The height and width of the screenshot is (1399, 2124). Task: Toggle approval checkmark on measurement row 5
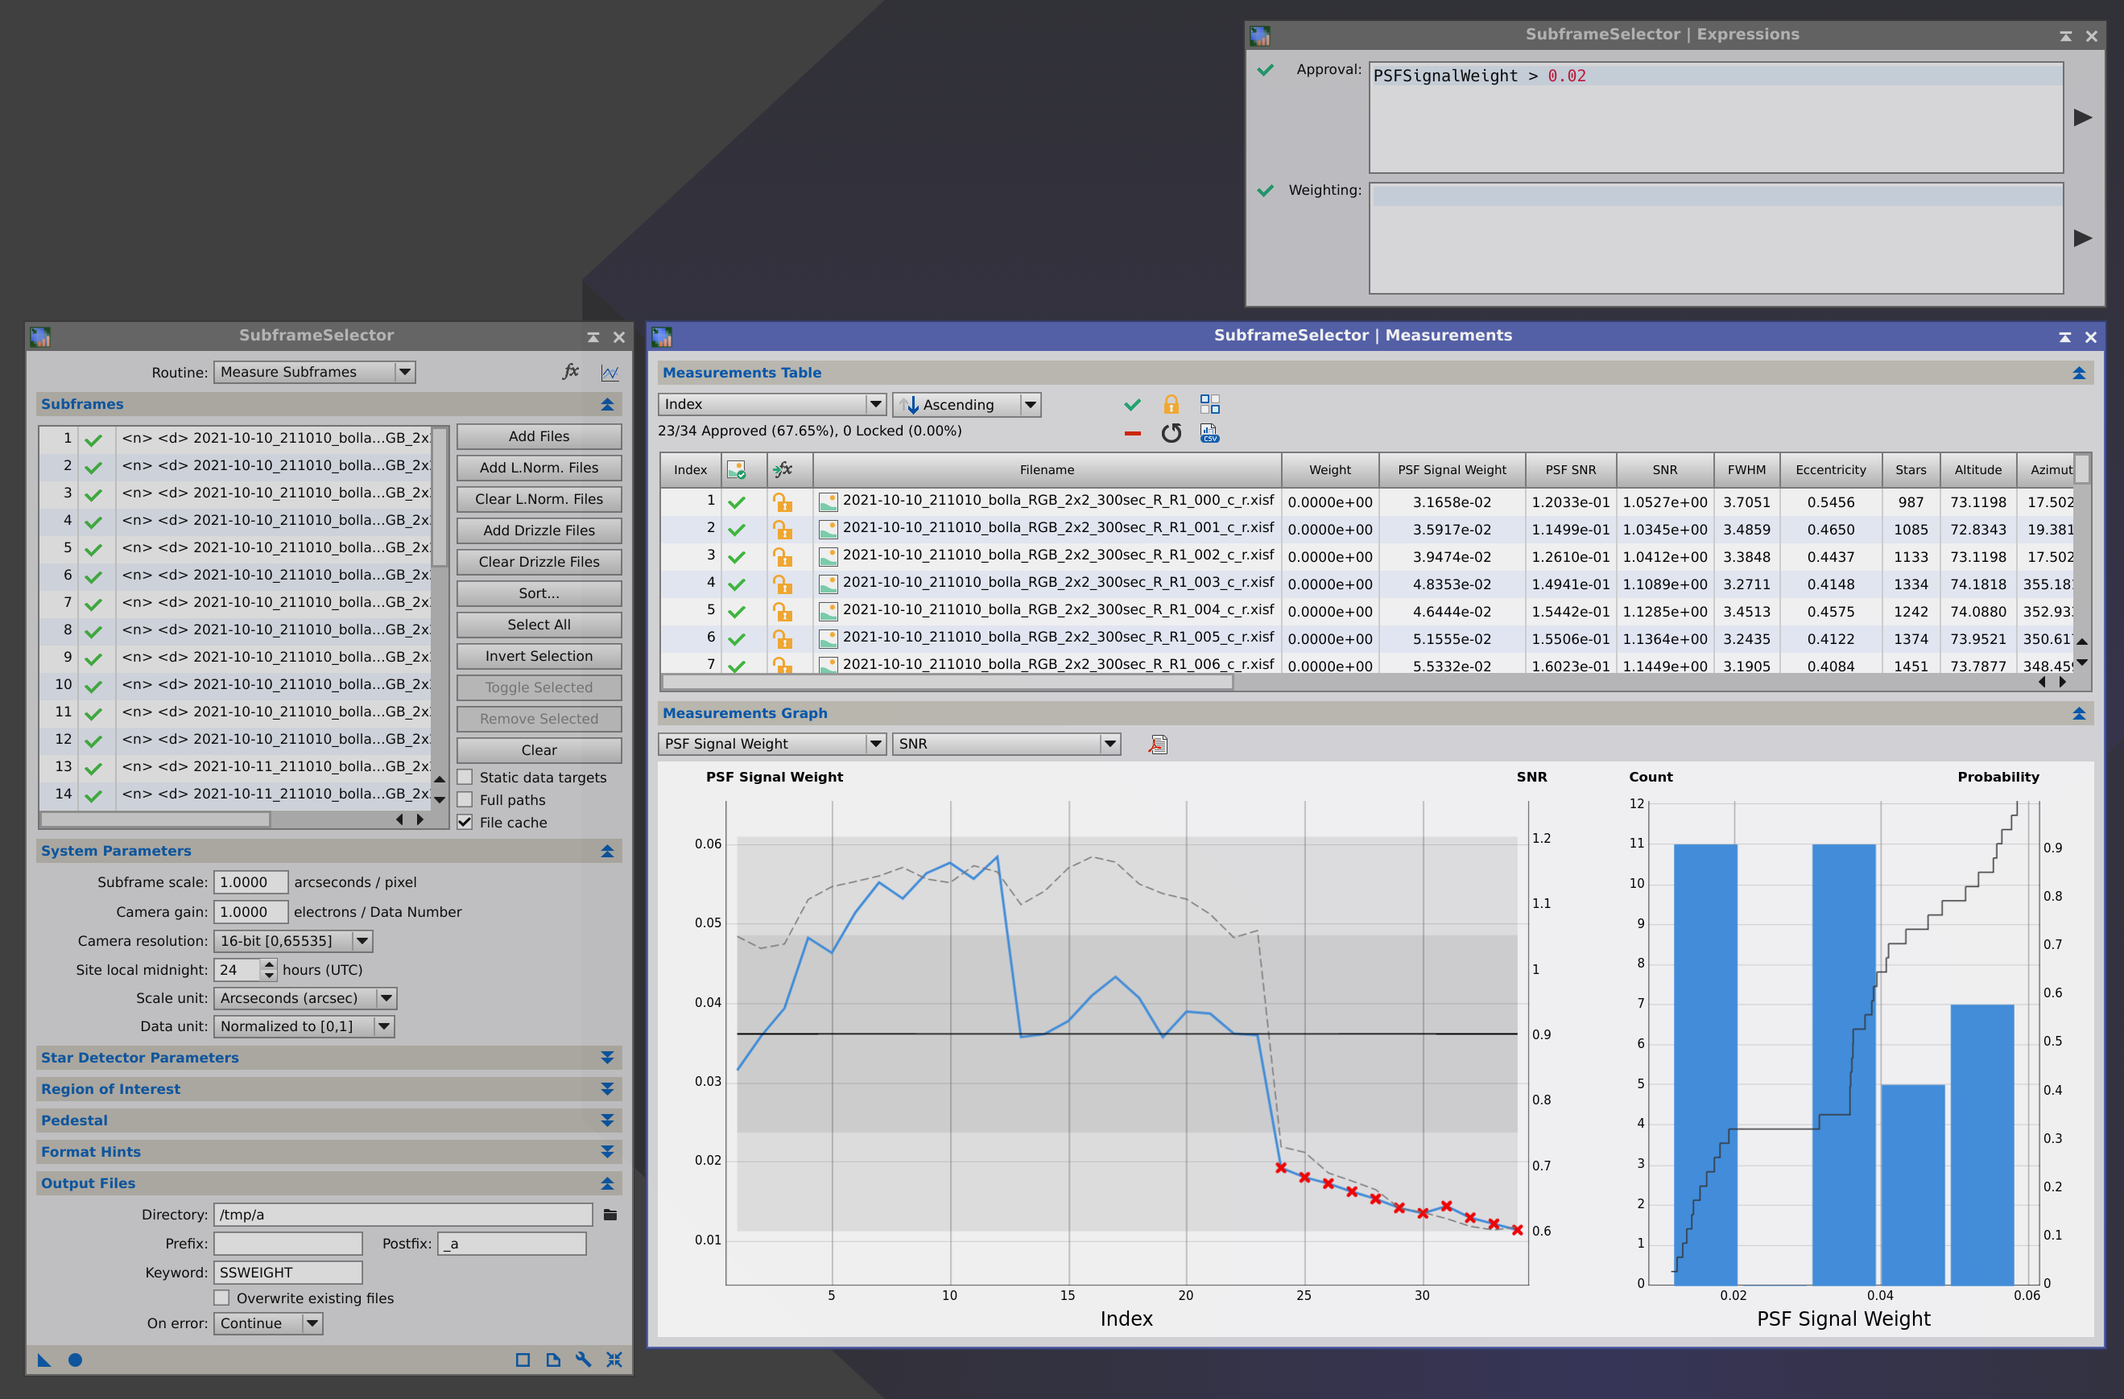click(x=736, y=612)
